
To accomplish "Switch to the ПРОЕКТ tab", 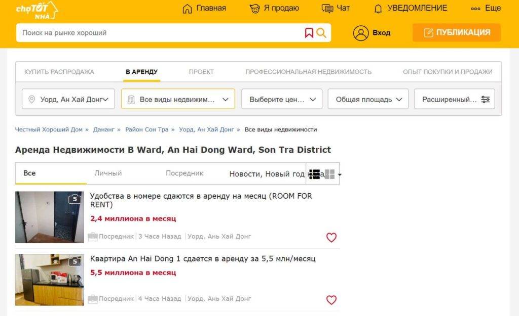I will [201, 72].
